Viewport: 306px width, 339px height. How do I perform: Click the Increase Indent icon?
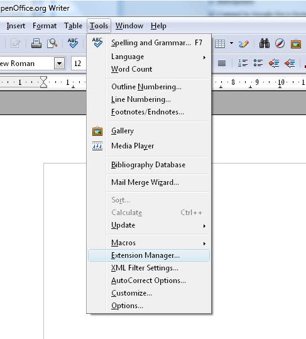click(x=290, y=64)
